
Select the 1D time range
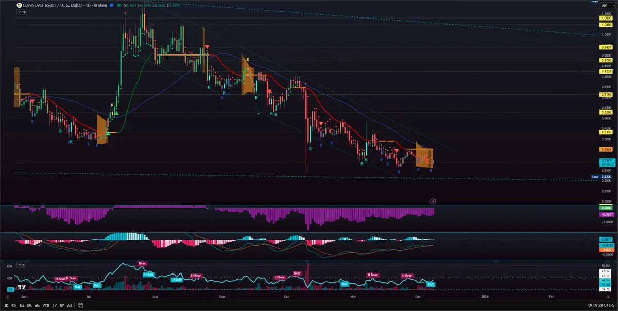pyautogui.click(x=6, y=305)
